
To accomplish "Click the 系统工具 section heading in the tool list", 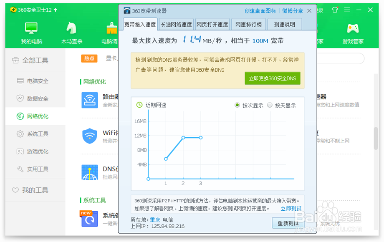I will click(94, 200).
